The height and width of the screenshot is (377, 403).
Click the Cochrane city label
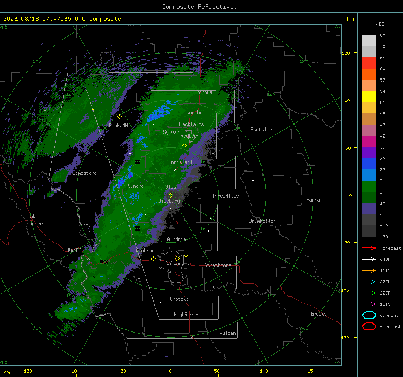146,251
